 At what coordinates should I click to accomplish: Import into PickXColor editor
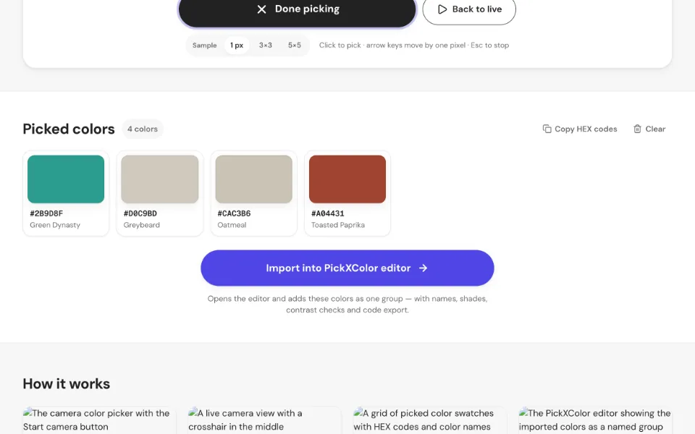coord(347,268)
